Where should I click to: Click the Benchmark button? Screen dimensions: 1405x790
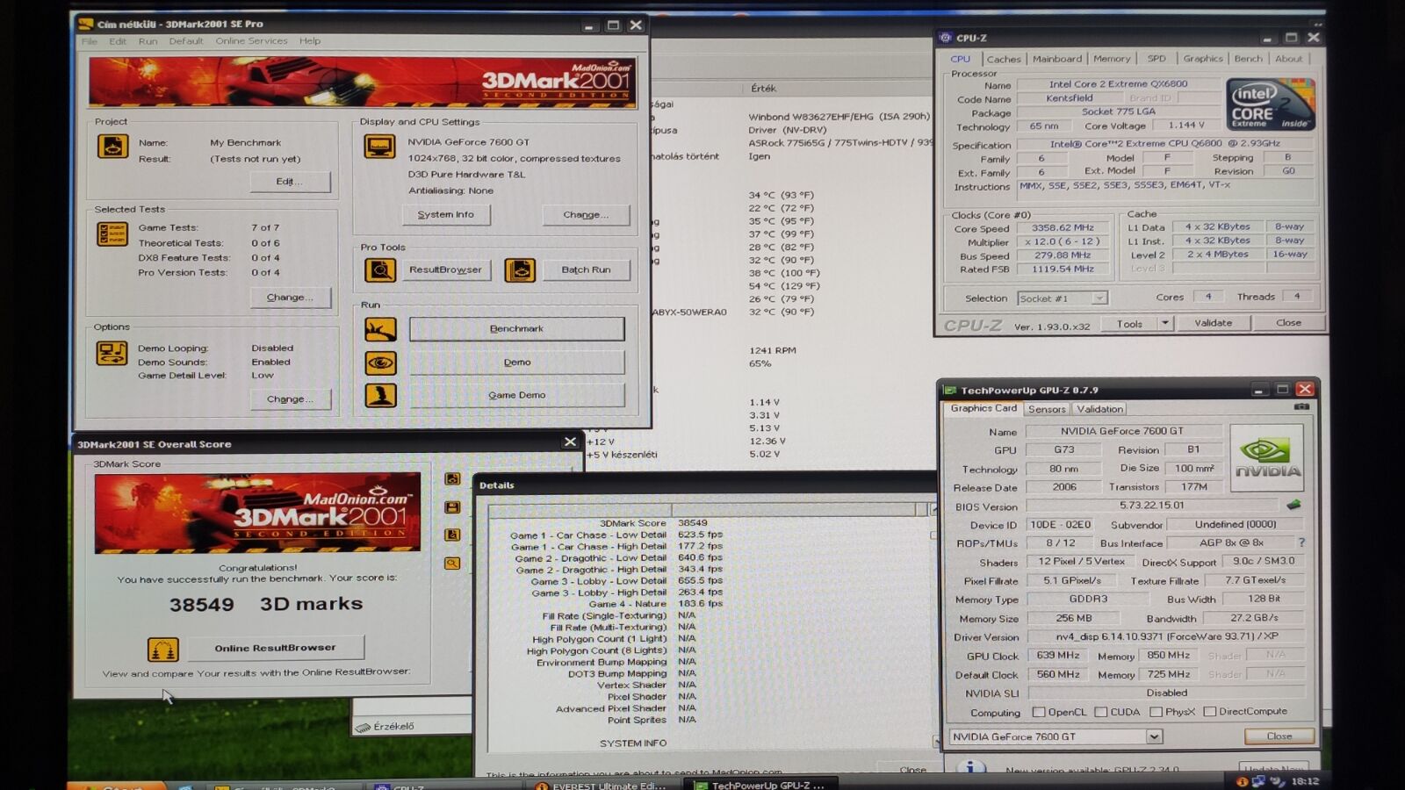(x=517, y=329)
